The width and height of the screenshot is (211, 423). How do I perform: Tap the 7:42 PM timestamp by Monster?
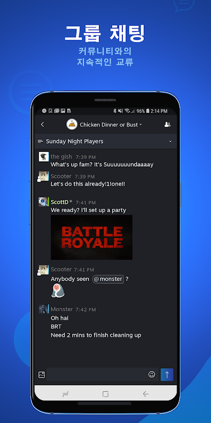pos(86,310)
